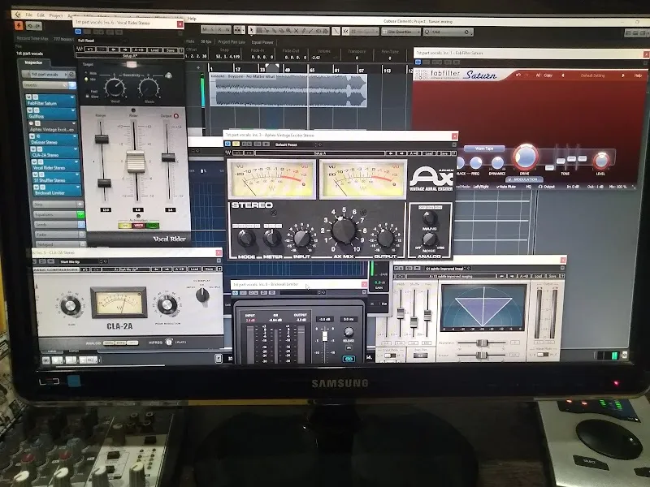Open the Help menu
650x487 pixels.
[x=192, y=18]
